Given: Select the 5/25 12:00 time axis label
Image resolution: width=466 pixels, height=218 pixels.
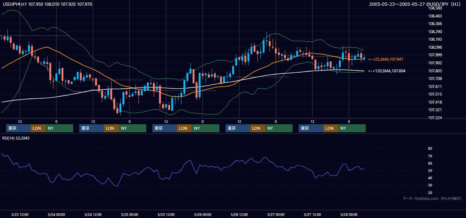Looking at the screenshot, I should coord(166,214).
